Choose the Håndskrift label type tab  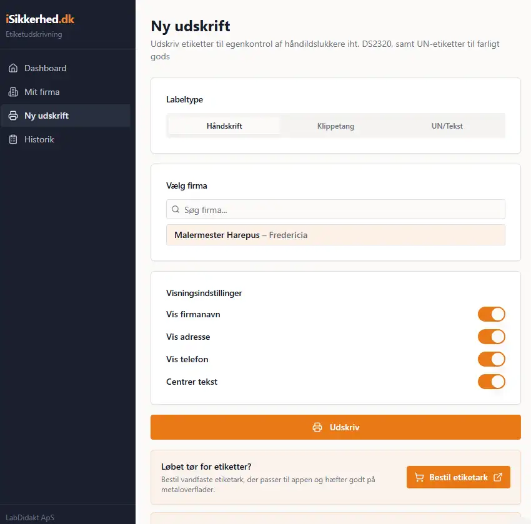pos(224,126)
